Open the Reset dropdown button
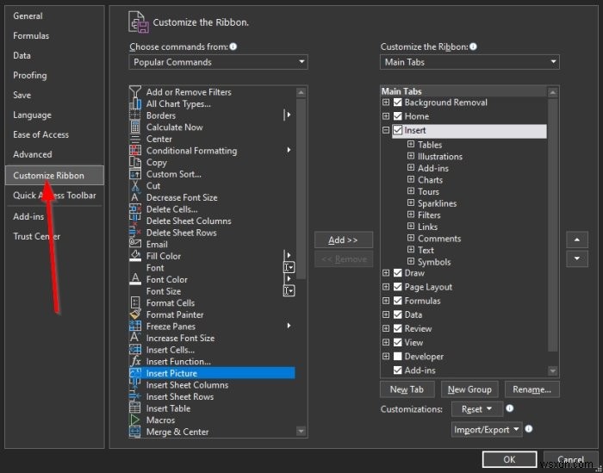603x473 pixels. tap(477, 409)
